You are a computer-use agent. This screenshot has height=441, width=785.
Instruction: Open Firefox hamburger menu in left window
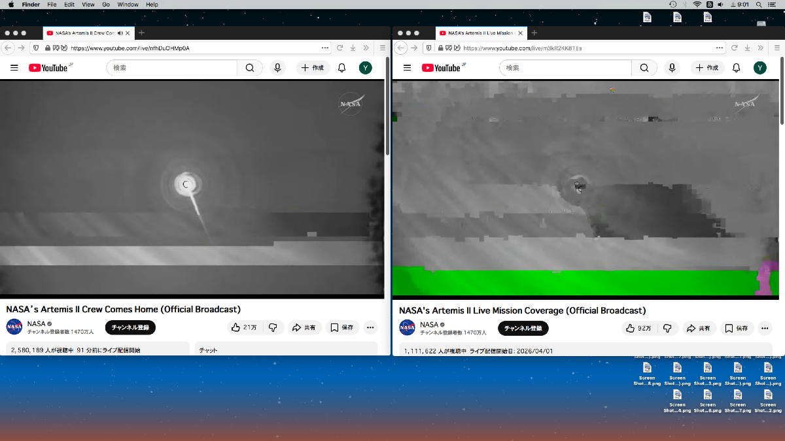[x=383, y=48]
